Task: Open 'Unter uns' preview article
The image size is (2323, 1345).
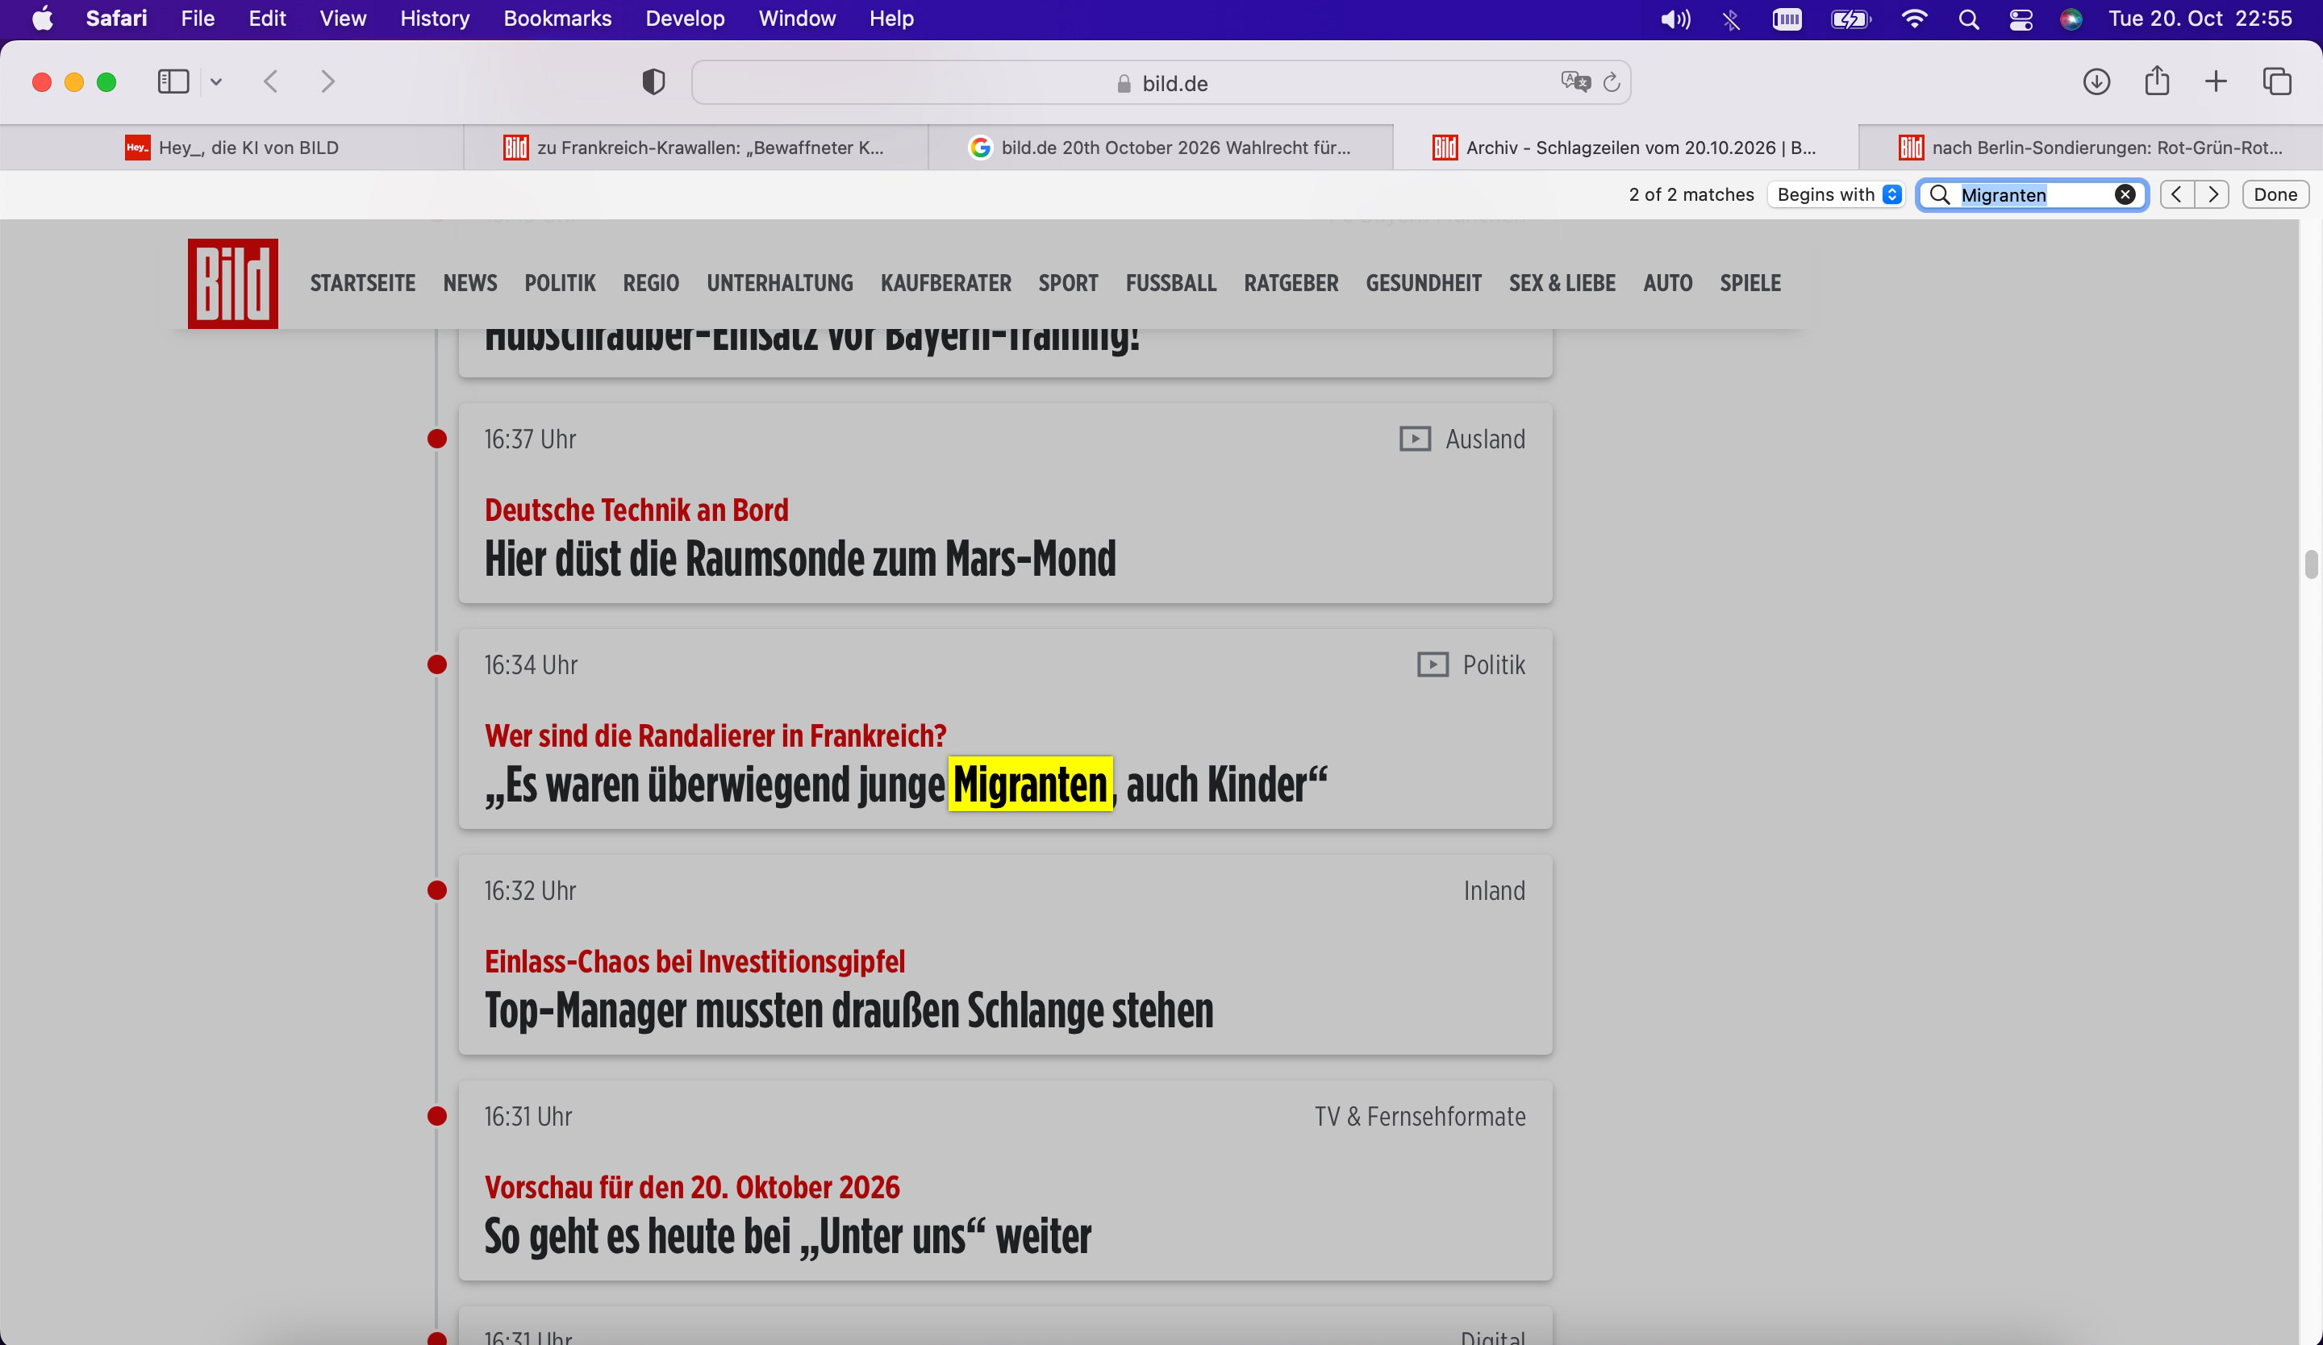Action: click(787, 1235)
